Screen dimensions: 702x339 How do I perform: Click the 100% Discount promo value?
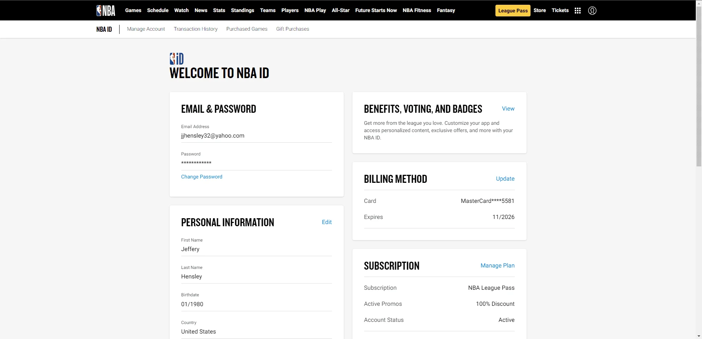[495, 304]
